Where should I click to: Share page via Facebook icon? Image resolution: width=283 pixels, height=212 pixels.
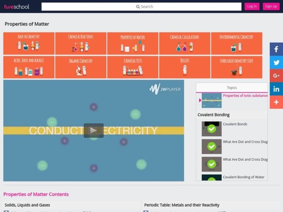(x=276, y=49)
